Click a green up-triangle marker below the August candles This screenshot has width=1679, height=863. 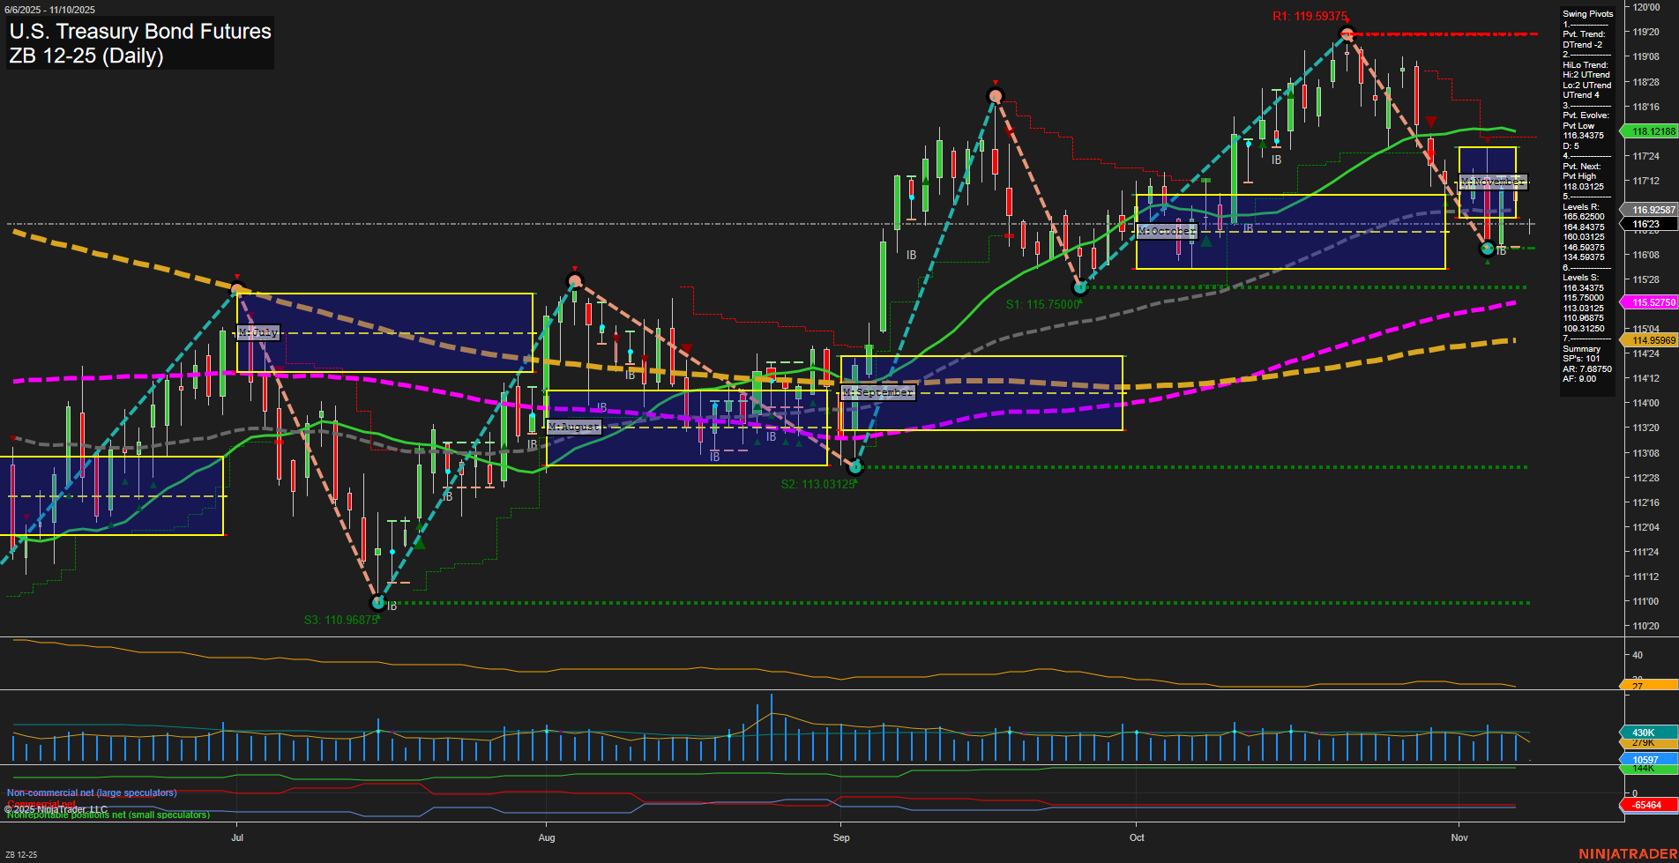(x=758, y=443)
